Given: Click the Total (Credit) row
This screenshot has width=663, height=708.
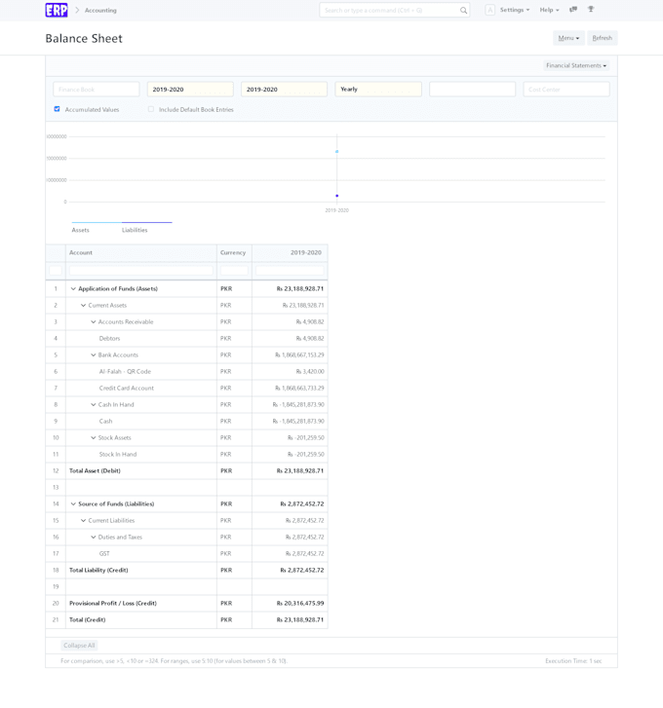Looking at the screenshot, I should (x=186, y=620).
